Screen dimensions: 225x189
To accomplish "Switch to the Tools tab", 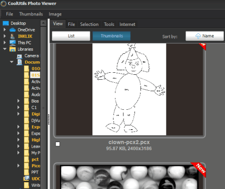I will pyautogui.click(x=109, y=24).
